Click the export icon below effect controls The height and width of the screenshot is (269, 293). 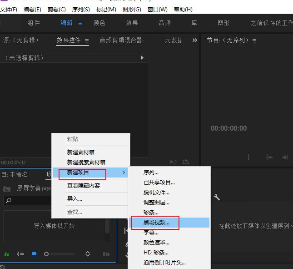pos(186,162)
